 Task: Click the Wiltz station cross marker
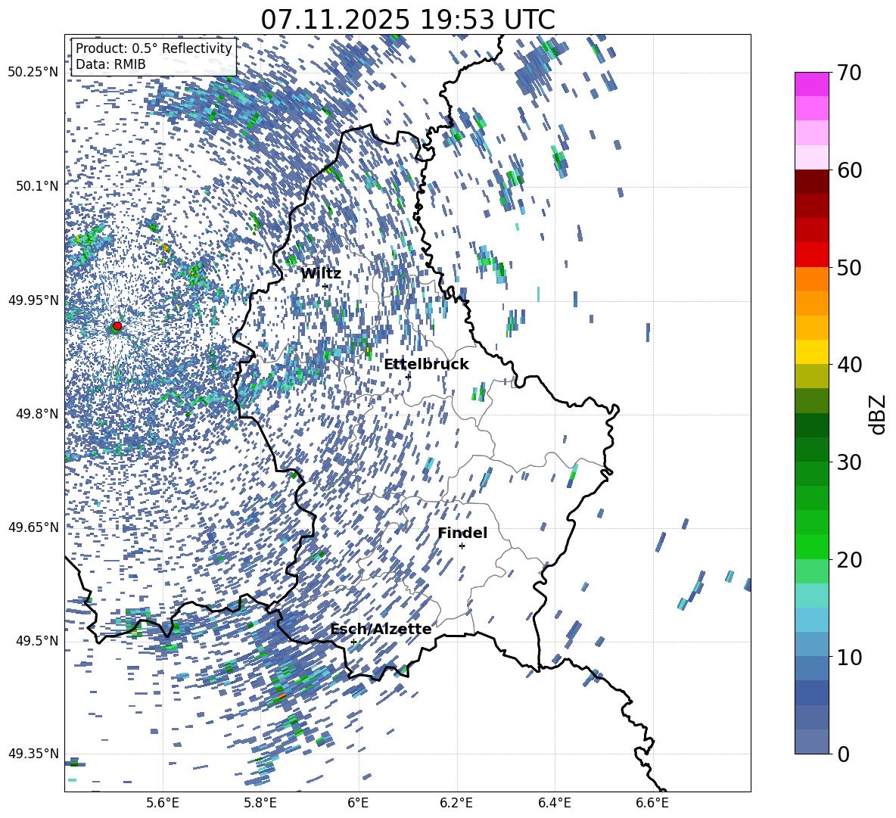[x=325, y=286]
